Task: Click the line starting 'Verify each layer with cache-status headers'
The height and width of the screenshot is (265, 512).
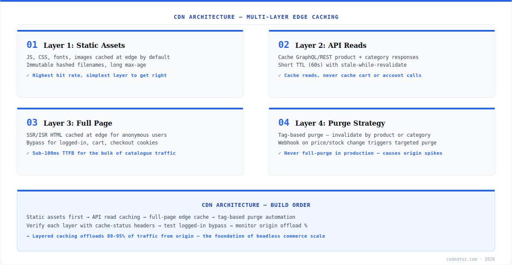Action: click(x=167, y=226)
